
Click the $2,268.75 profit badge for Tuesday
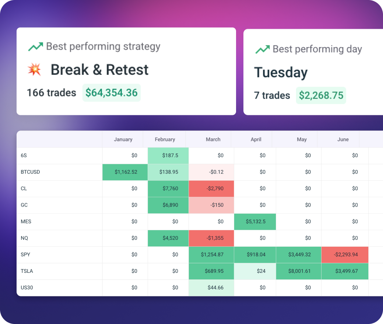click(x=321, y=95)
